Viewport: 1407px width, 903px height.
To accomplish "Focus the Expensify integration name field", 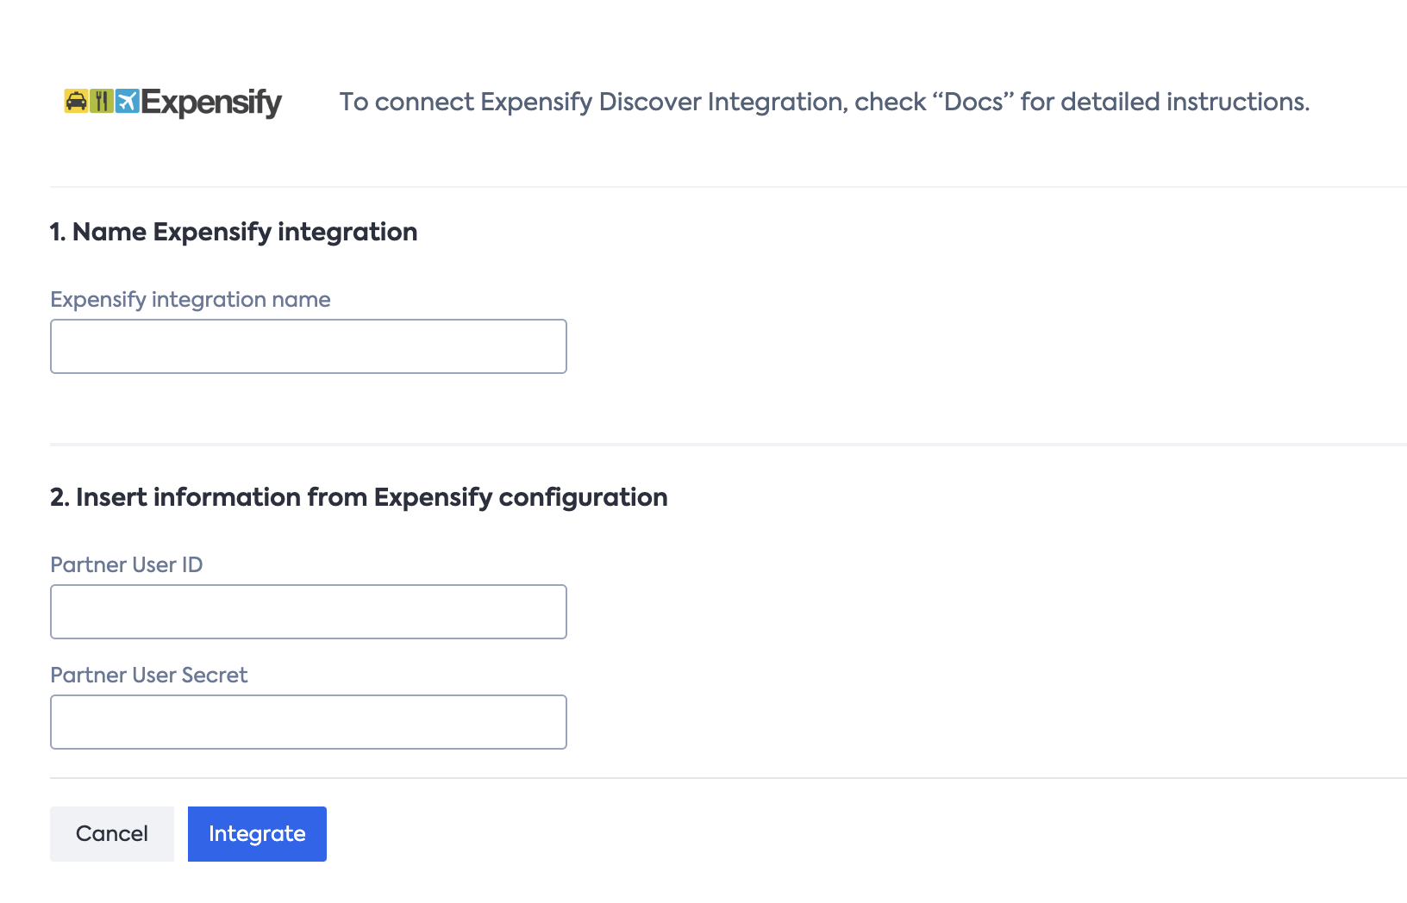I will pyautogui.click(x=309, y=346).
